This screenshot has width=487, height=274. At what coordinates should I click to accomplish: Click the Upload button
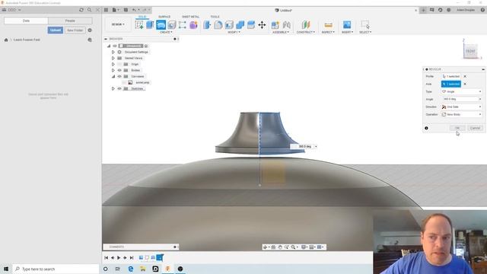[56, 30]
